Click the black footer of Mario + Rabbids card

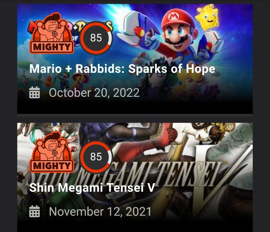(x=135, y=107)
